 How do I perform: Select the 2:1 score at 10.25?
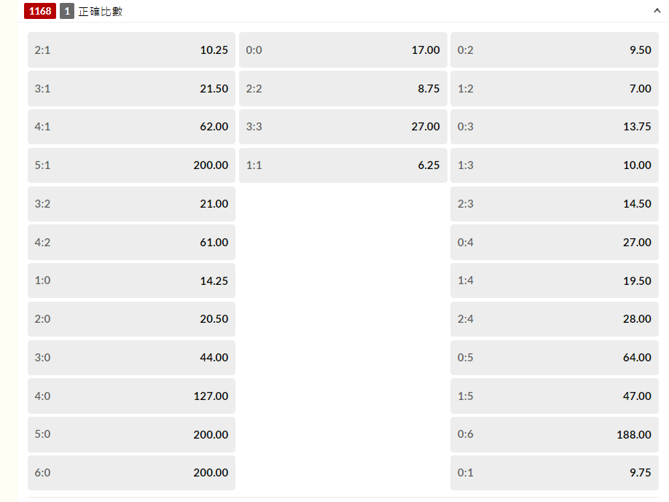tap(131, 50)
